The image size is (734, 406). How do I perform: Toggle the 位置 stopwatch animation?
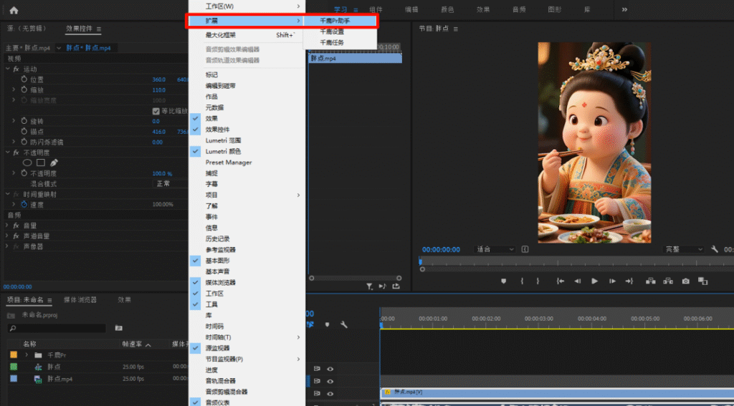[x=23, y=79]
